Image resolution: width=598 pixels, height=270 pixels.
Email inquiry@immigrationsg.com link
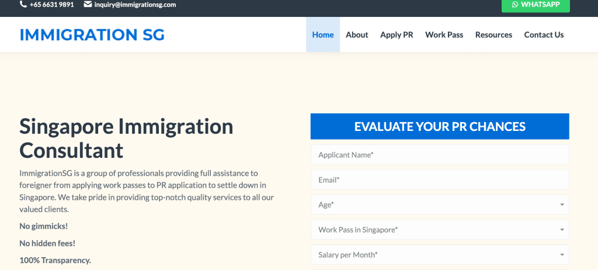[x=135, y=5]
